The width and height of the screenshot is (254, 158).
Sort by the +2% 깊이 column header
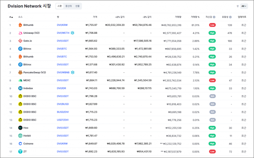[x=120, y=17]
